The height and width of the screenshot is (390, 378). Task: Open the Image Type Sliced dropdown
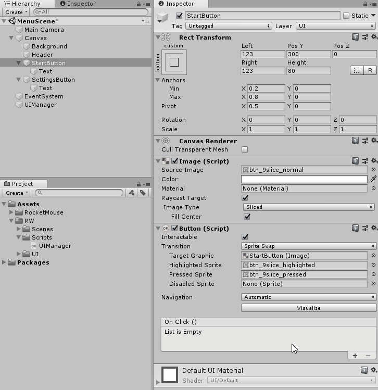tap(308, 207)
